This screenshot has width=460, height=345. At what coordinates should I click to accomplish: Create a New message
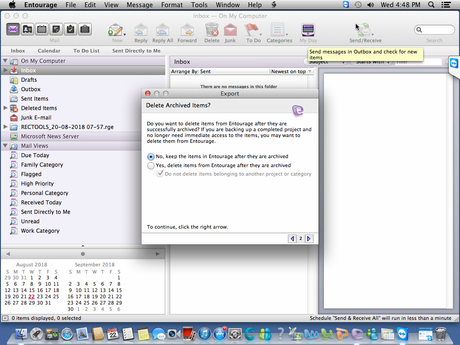tap(115, 30)
